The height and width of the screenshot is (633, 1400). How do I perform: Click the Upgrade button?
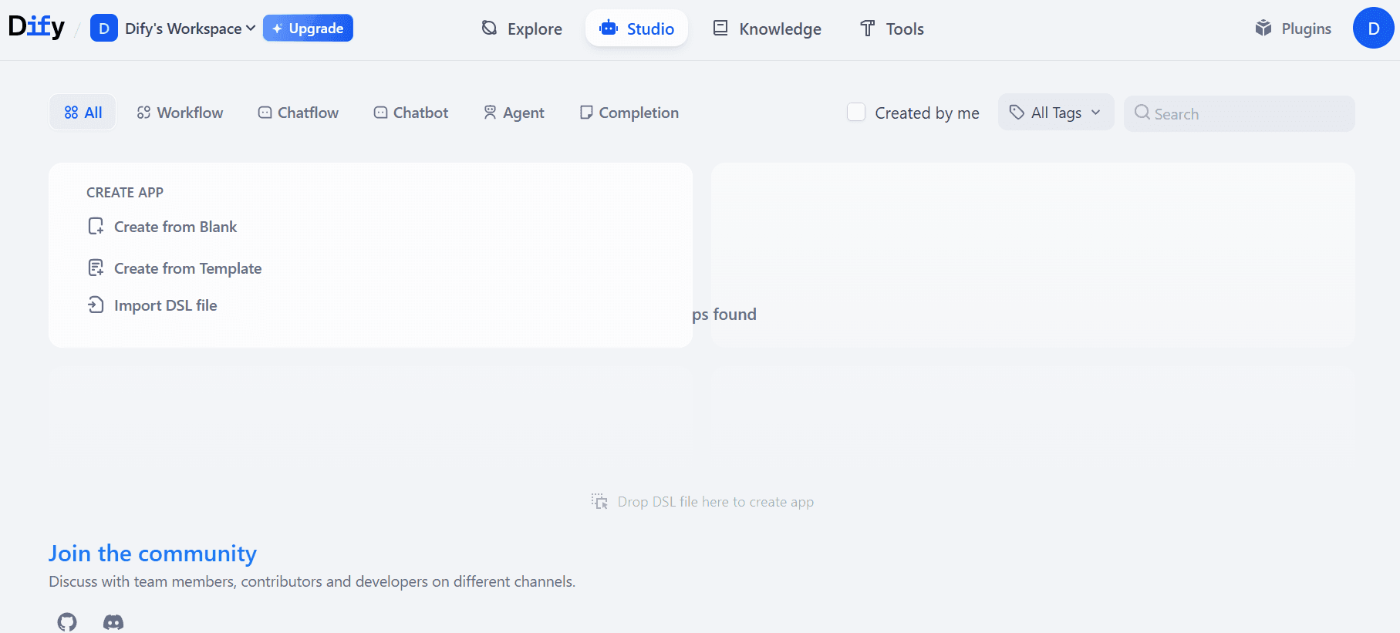pos(308,29)
